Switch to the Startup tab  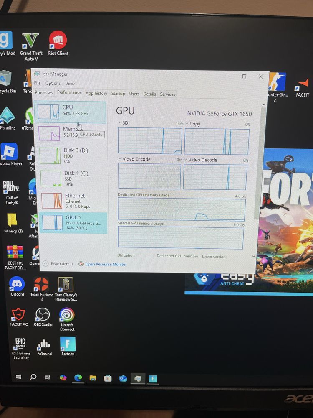point(118,93)
